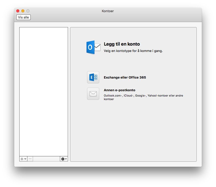Click the Kontoer window title
The height and width of the screenshot is (187, 216).
pos(108,11)
